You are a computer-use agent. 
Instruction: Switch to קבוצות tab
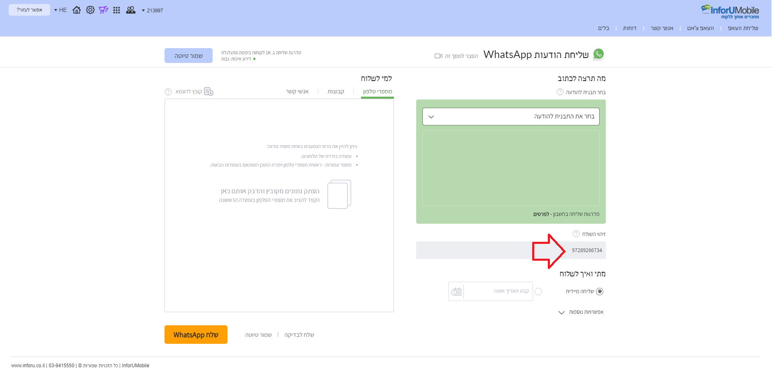336,91
